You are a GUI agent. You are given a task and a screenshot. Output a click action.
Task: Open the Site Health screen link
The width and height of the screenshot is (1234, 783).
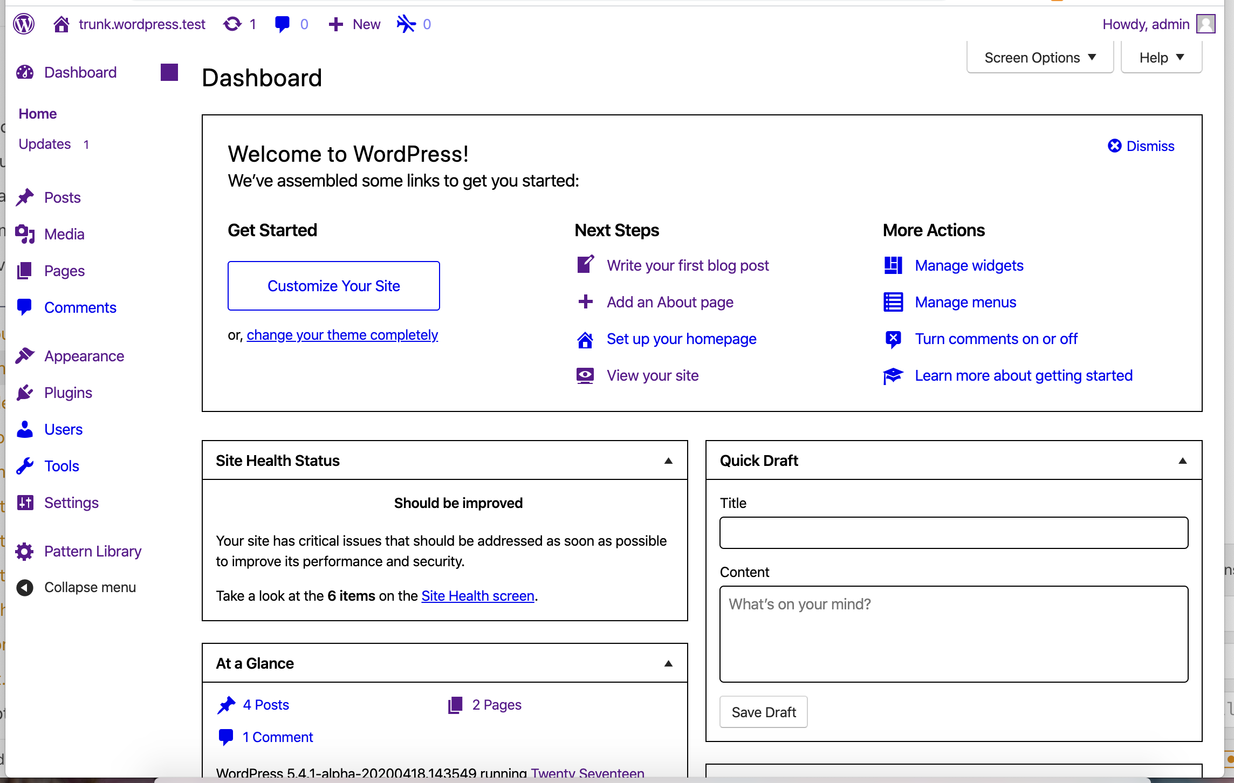478,596
